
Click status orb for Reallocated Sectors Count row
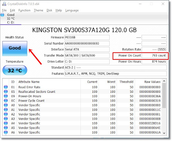click(x=6, y=92)
